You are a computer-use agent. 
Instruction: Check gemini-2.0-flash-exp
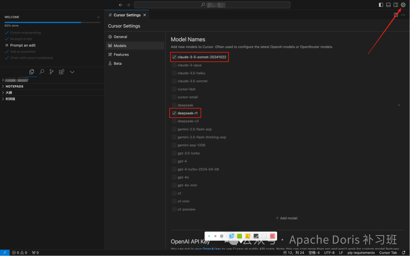tap(174, 129)
